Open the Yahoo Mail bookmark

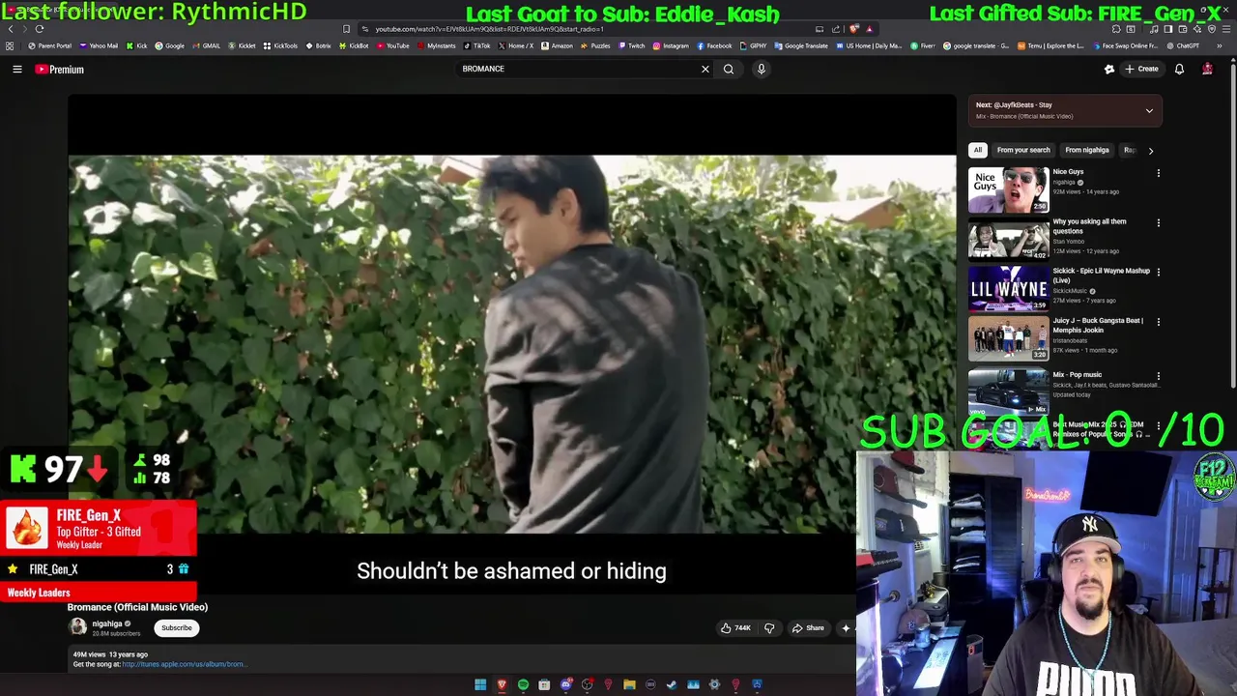point(98,45)
